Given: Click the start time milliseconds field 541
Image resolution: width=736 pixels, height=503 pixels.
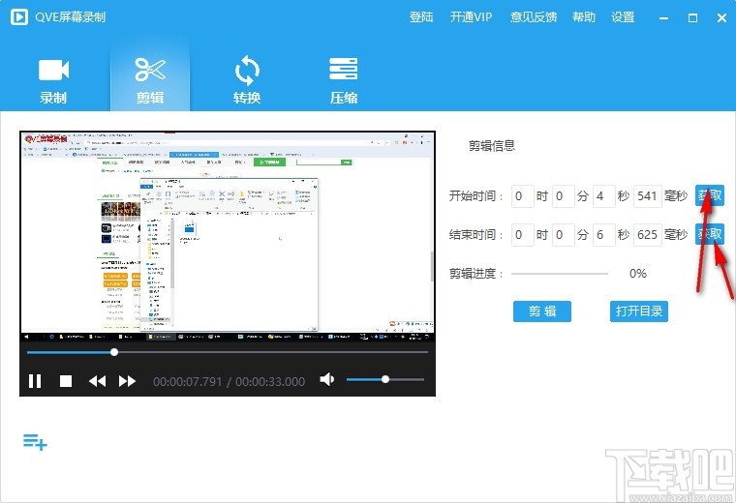Looking at the screenshot, I should [x=647, y=196].
